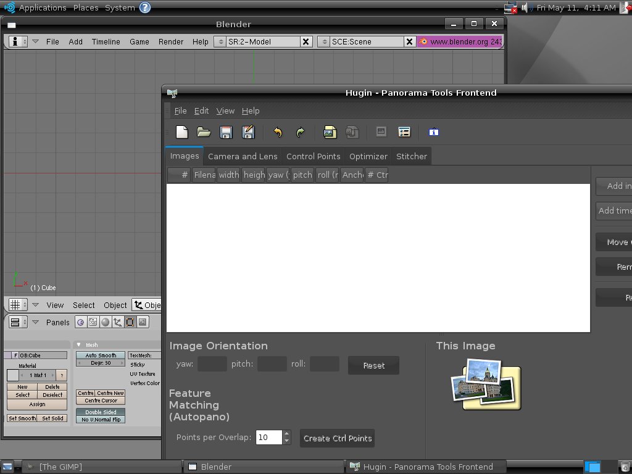Click the help question mark icon in top panel
The width and height of the screenshot is (632, 474).
coord(145,7)
